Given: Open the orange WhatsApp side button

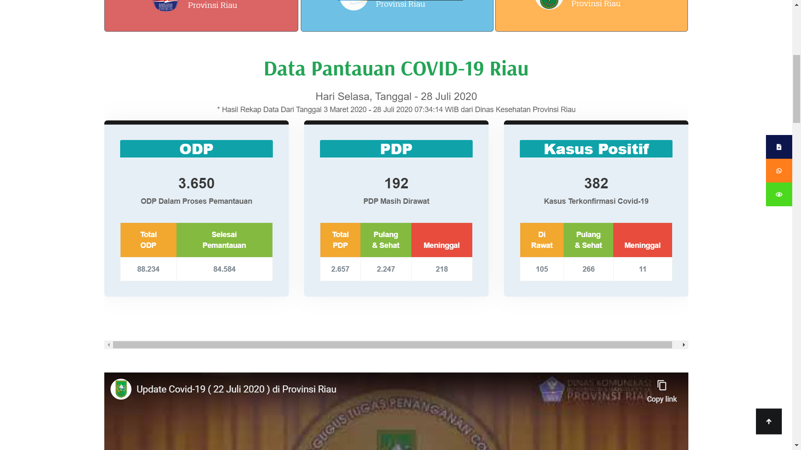Looking at the screenshot, I should click(778, 171).
